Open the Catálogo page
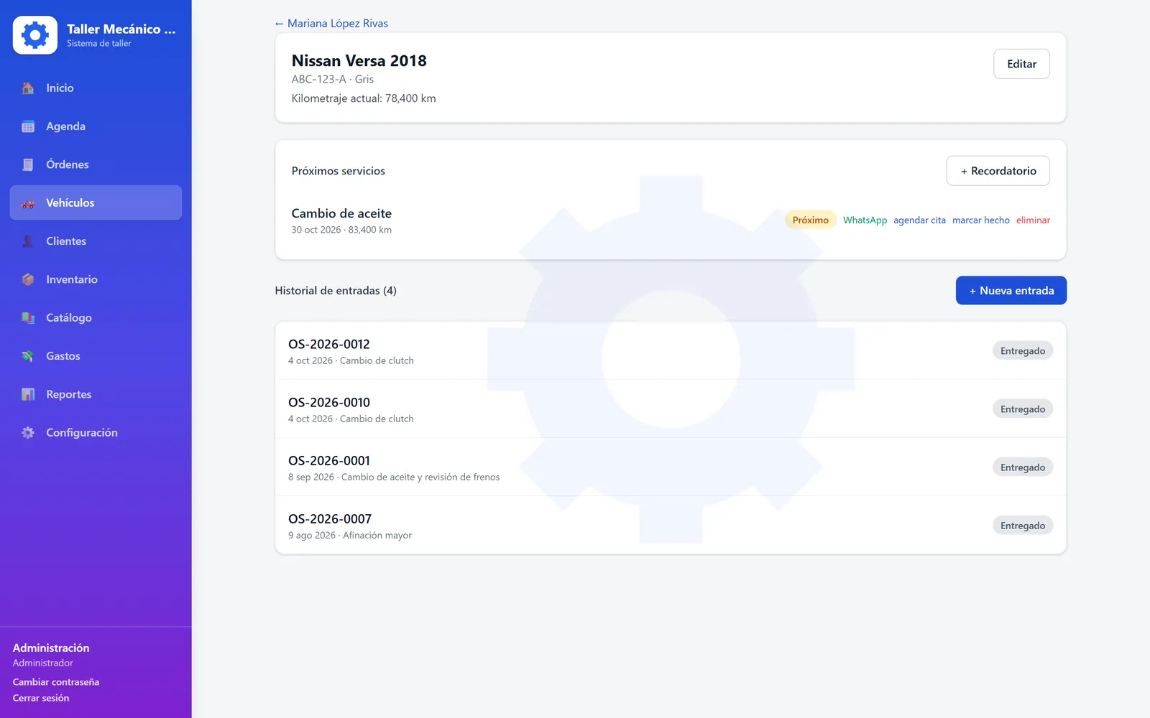Viewport: 1150px width, 718px height. tap(96, 317)
